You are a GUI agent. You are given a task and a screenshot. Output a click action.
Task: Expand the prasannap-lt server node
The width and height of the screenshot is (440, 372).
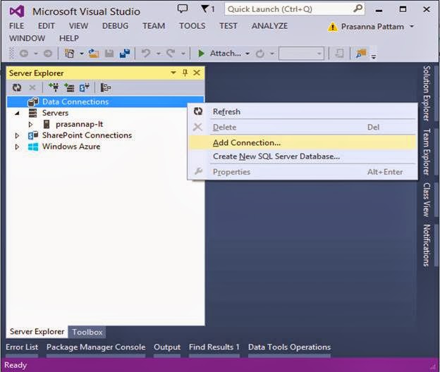click(x=30, y=124)
